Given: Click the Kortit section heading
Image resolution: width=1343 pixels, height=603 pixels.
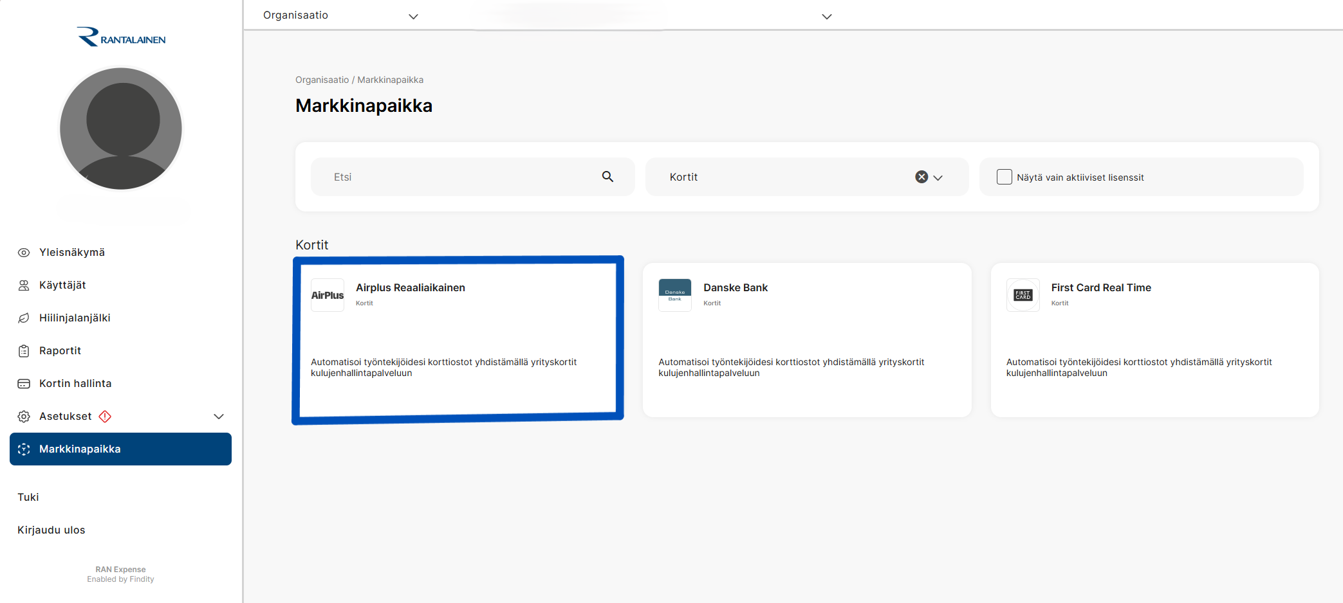Looking at the screenshot, I should click(x=312, y=245).
